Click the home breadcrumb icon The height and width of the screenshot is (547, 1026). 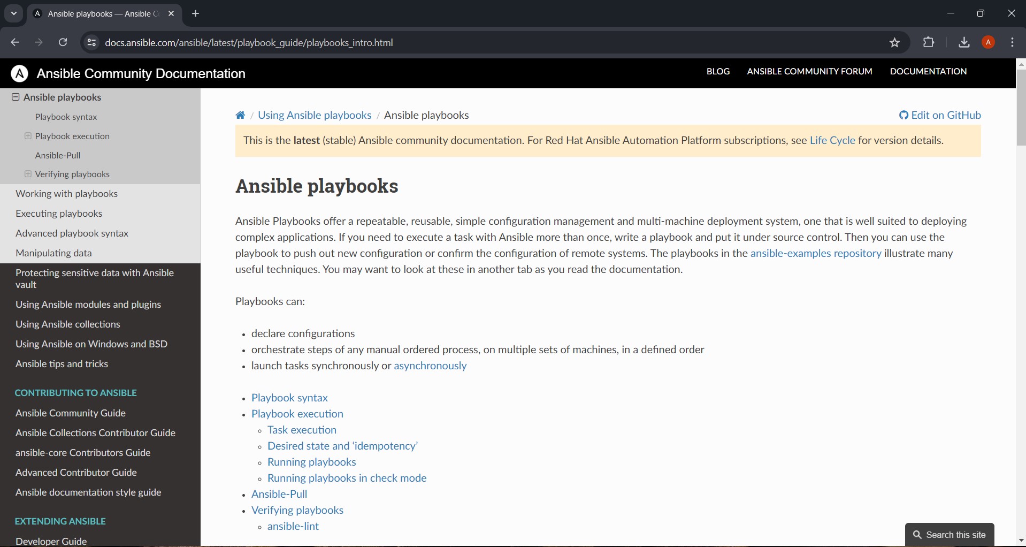240,116
